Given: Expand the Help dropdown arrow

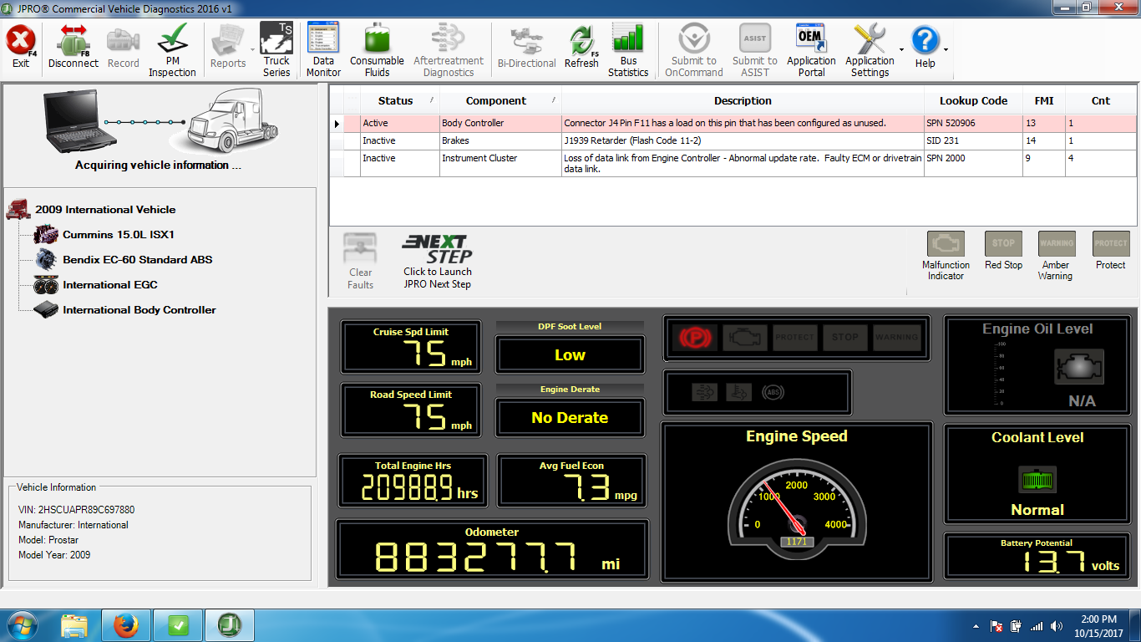Looking at the screenshot, I should [946, 50].
